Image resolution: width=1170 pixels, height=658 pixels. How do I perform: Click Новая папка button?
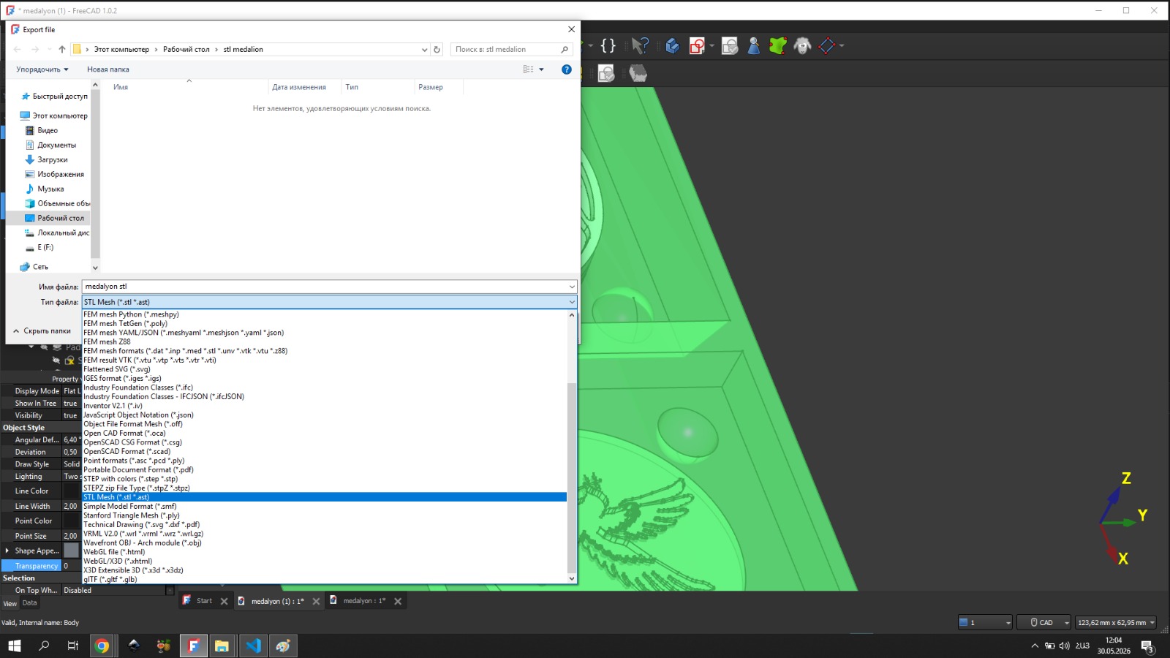[x=108, y=69]
